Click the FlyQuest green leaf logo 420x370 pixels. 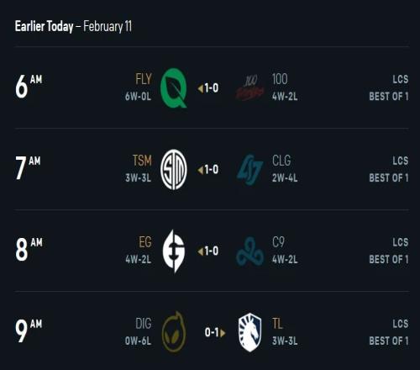[174, 88]
